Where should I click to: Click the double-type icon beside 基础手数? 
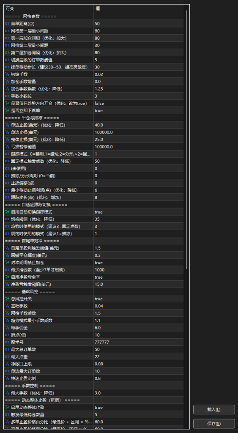tap(7, 306)
